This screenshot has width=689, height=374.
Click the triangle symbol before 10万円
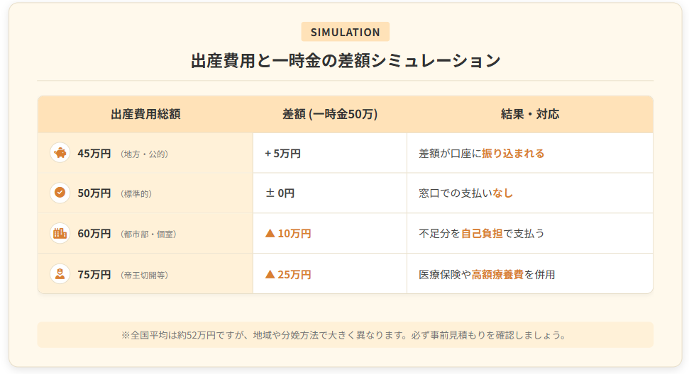(x=270, y=233)
